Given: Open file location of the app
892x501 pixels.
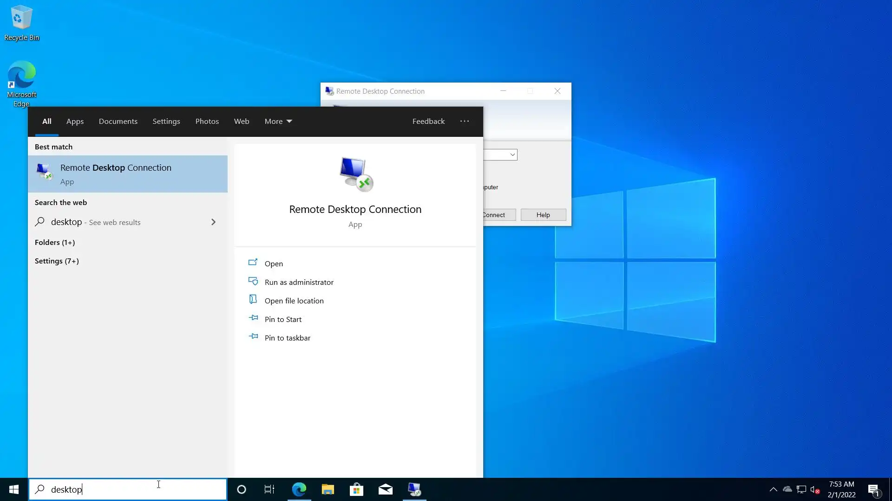Looking at the screenshot, I should pos(294,301).
